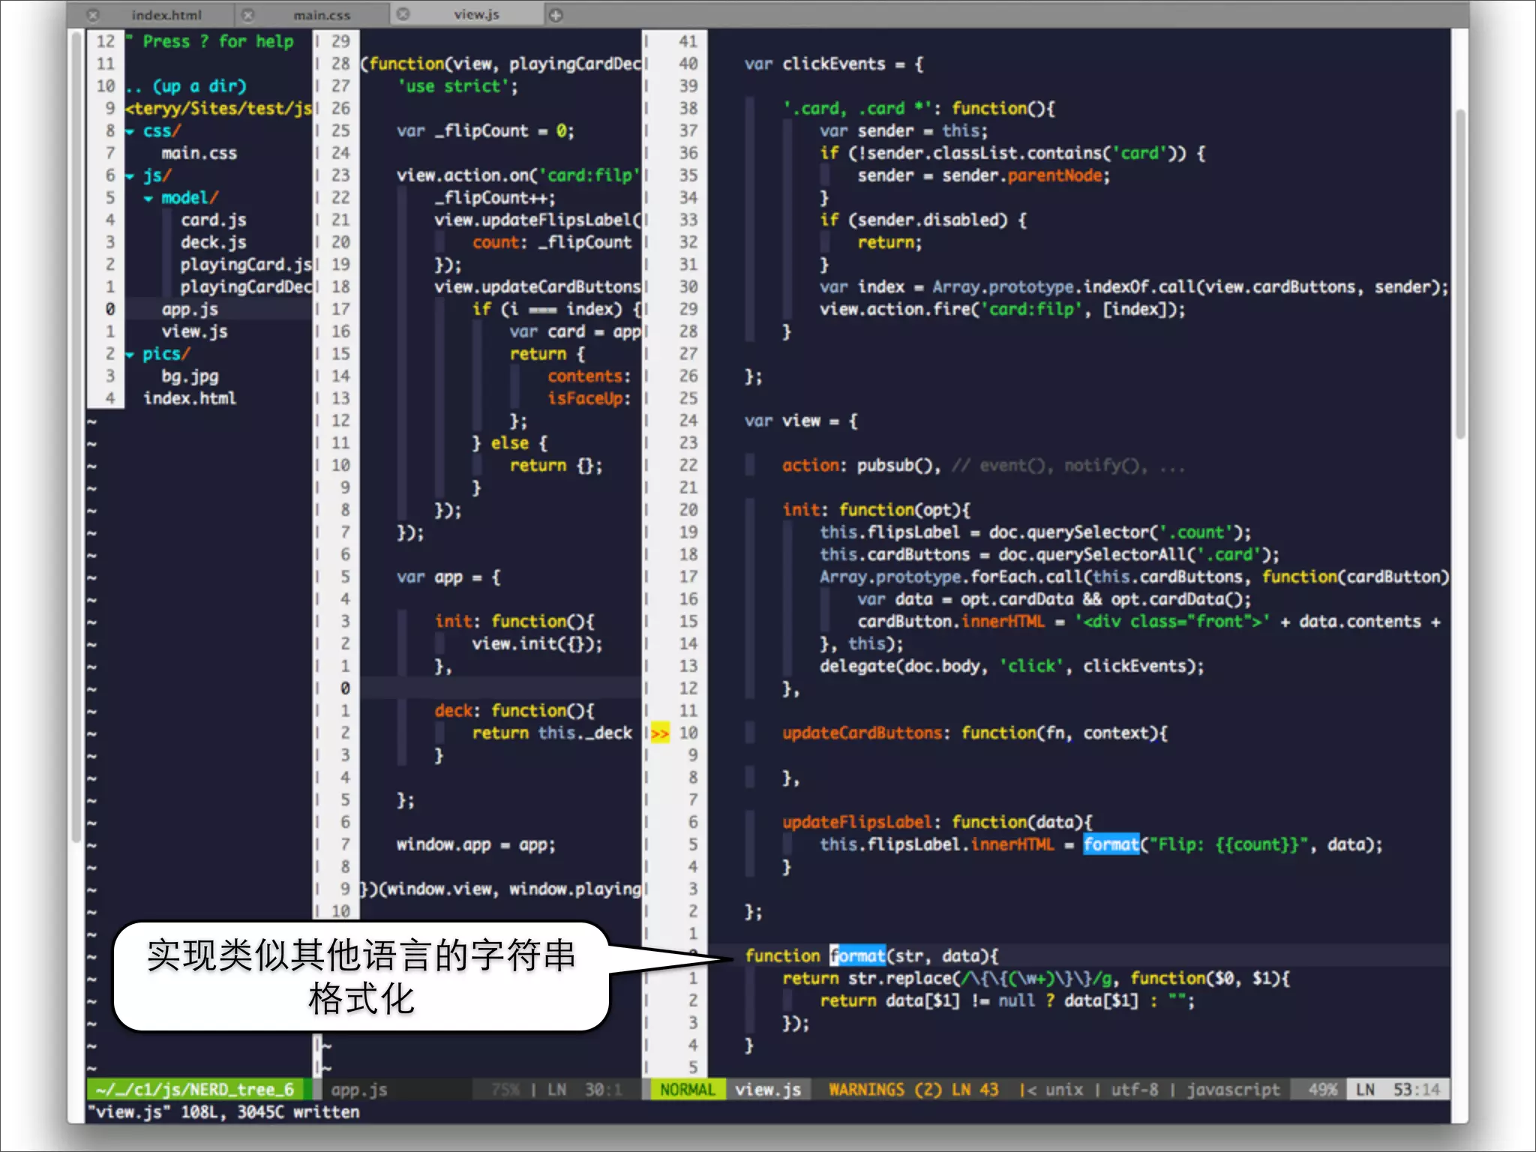Close the main.css tab
The width and height of the screenshot is (1536, 1152).
(248, 15)
